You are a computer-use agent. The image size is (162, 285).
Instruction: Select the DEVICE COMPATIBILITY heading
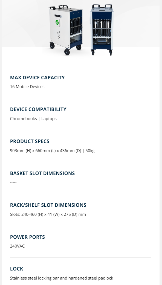pyautogui.click(x=38, y=109)
